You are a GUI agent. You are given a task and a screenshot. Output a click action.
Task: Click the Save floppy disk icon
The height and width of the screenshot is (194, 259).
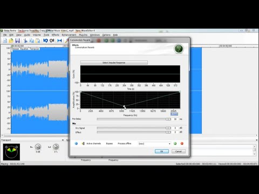point(17,41)
